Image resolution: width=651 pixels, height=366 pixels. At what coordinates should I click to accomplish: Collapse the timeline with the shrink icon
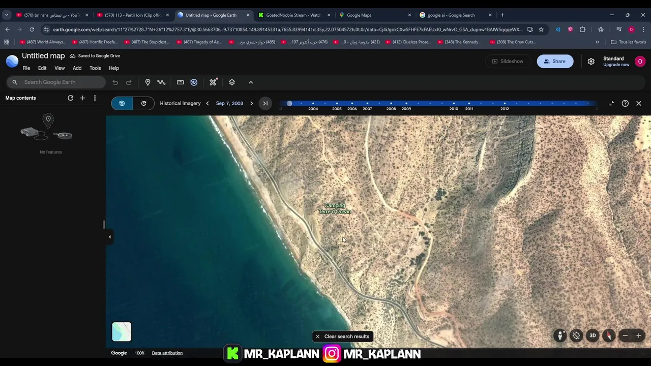[612, 103]
